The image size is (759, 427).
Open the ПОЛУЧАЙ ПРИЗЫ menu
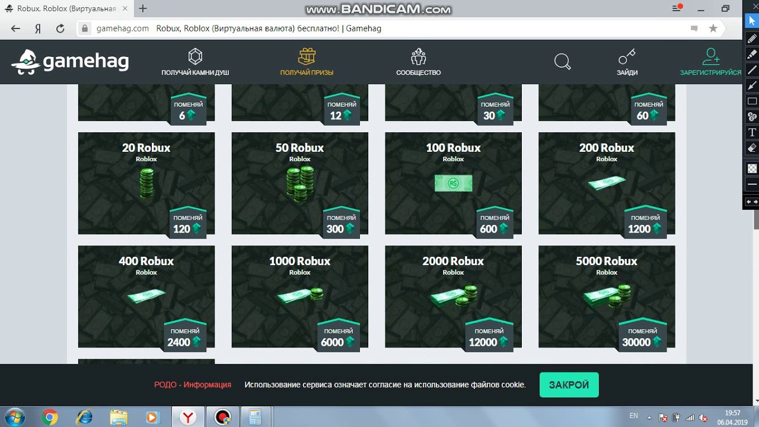307,72
